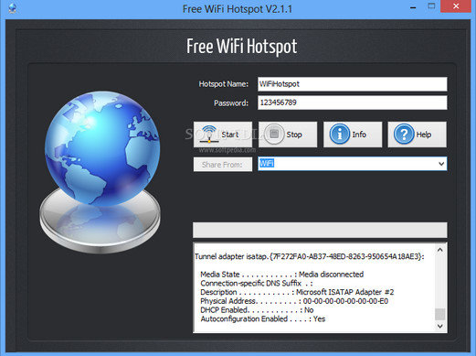
Task: Click the app icon in the title bar
Action: [12, 8]
